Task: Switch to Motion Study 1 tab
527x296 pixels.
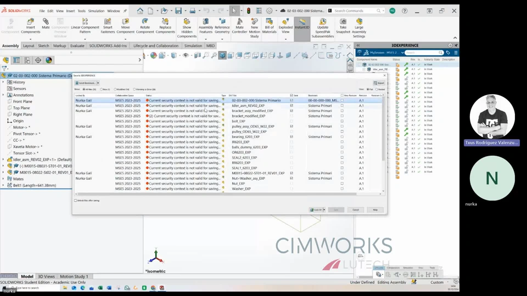Action: pyautogui.click(x=74, y=276)
